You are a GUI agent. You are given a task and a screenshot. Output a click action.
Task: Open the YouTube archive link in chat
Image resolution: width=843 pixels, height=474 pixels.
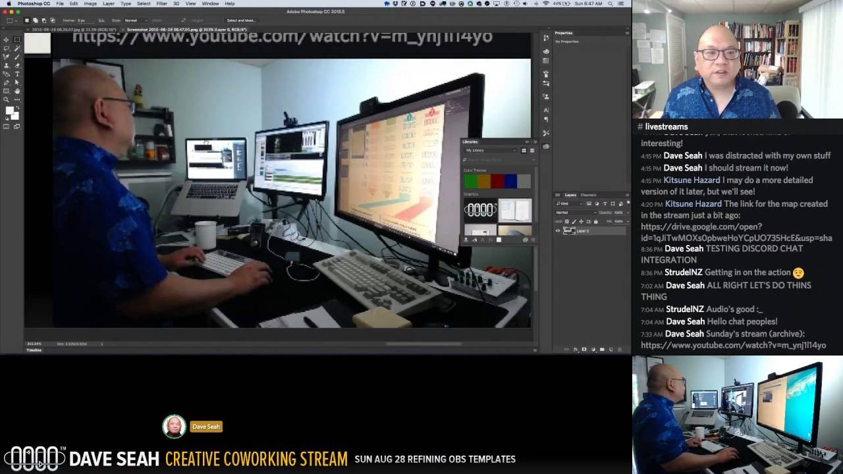733,345
